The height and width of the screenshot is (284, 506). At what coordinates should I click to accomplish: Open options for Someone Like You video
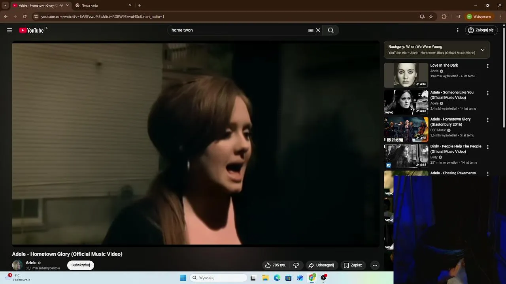(487, 93)
